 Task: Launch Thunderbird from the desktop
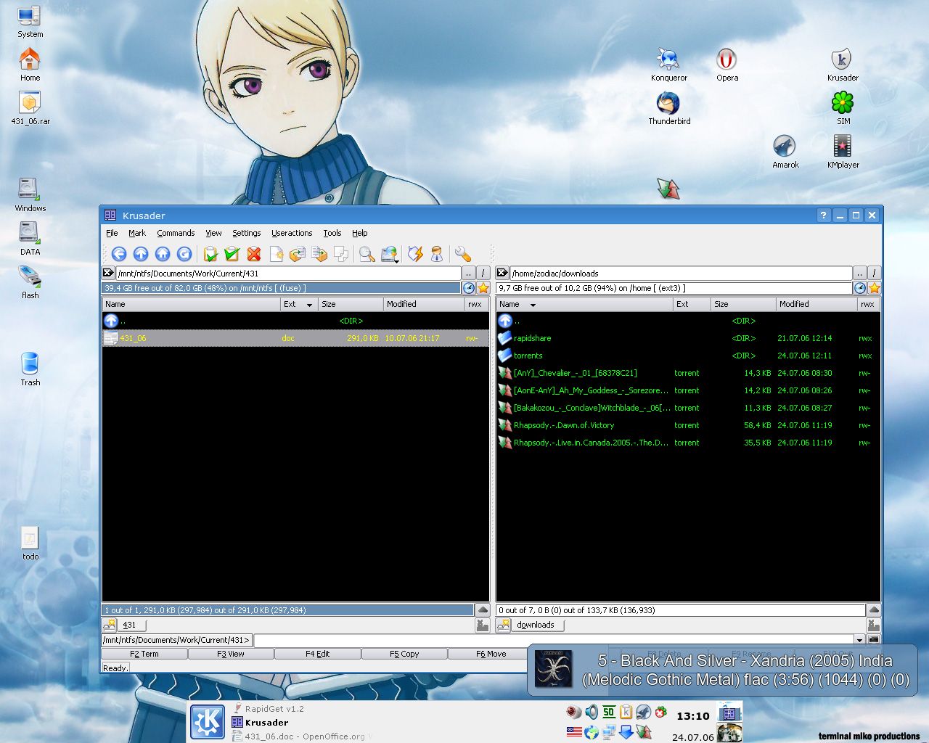tap(668, 108)
